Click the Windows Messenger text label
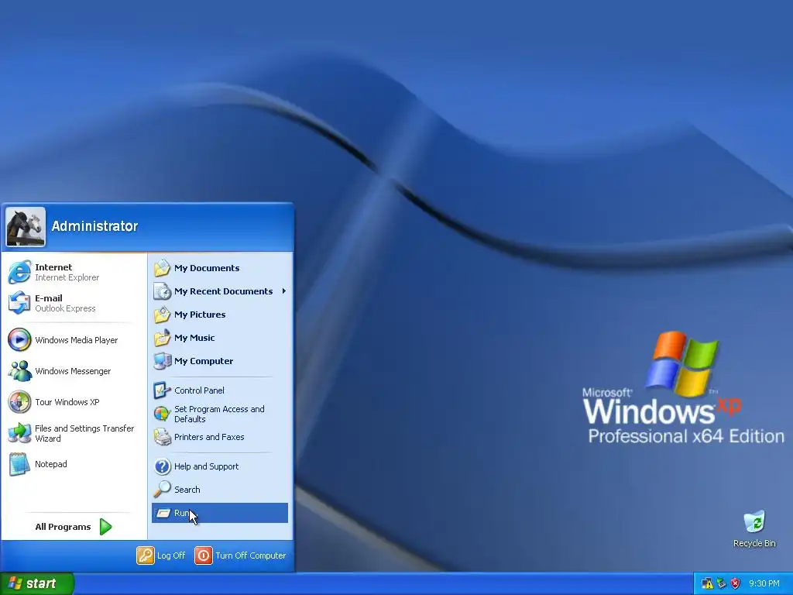Viewport: 793px width, 595px height. (73, 371)
